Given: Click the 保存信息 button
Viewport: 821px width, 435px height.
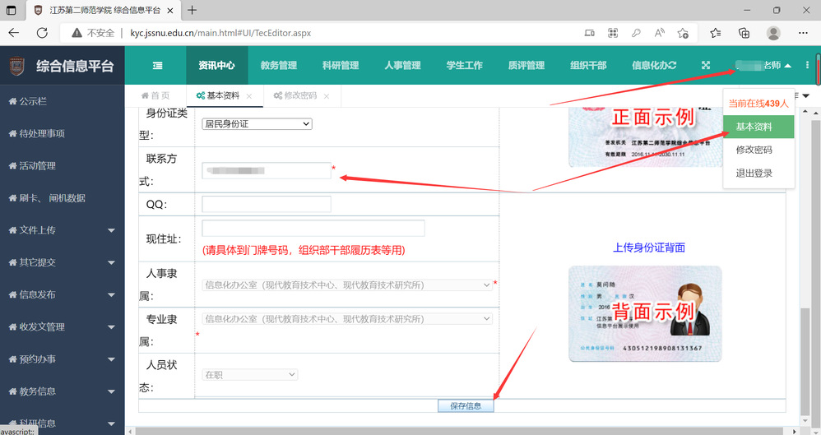Looking at the screenshot, I should pos(466,406).
